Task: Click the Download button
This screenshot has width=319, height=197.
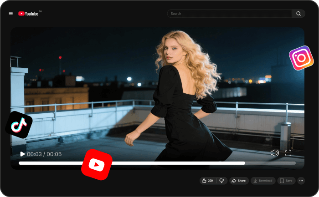Action: tap(263, 181)
